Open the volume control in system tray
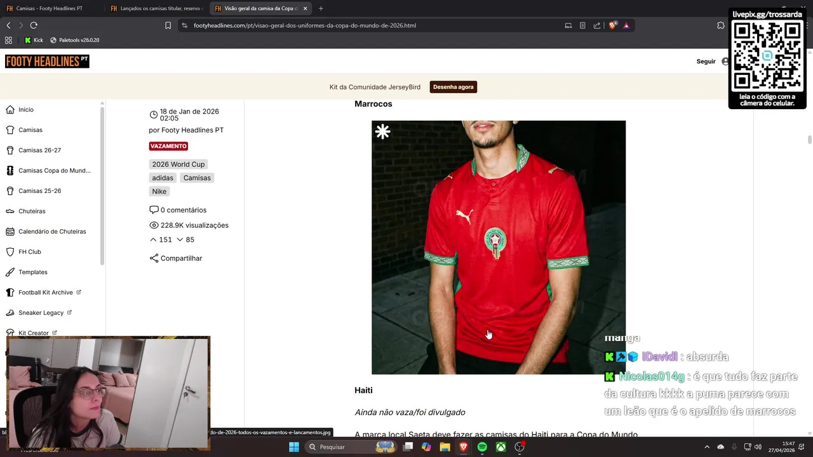Viewport: 813px width, 457px height. click(758, 447)
